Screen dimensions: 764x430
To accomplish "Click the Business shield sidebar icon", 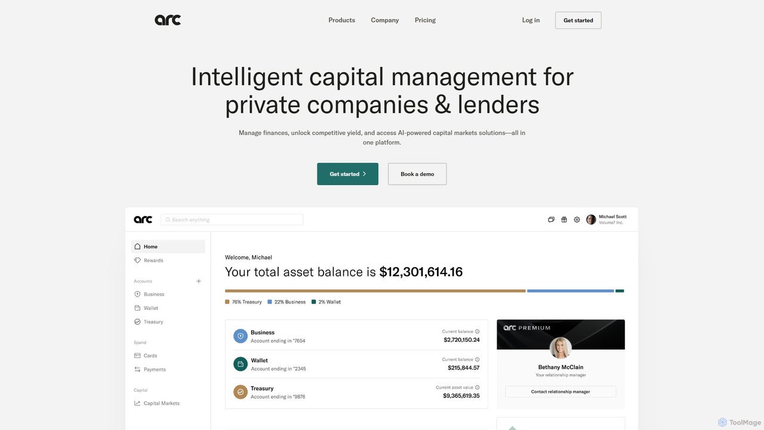I will point(137,294).
